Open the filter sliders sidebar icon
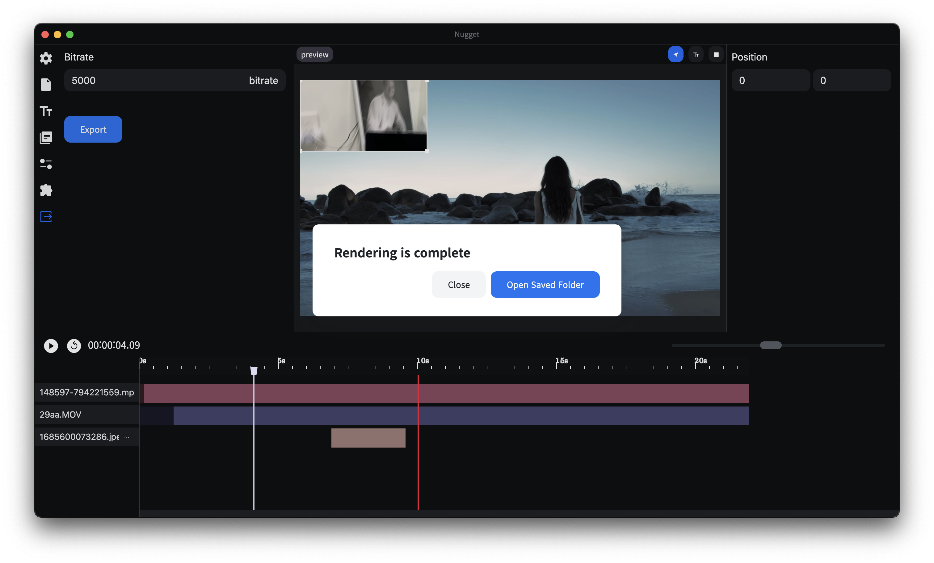 coord(46,164)
